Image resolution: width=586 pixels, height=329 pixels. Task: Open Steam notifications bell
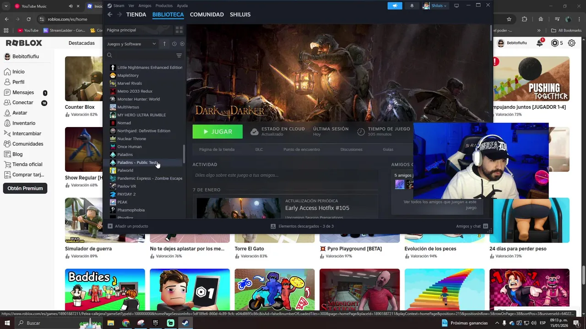(x=412, y=5)
